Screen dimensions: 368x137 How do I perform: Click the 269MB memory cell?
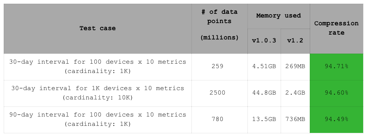click(x=295, y=67)
